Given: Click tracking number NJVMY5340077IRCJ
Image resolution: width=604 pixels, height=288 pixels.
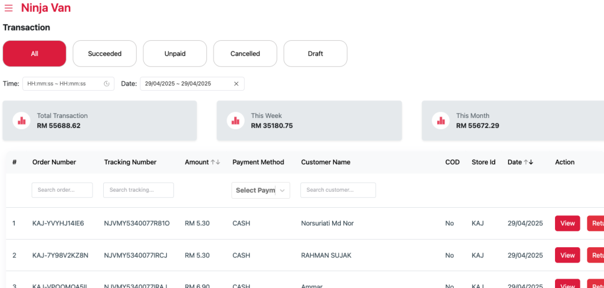Looking at the screenshot, I should tap(136, 255).
